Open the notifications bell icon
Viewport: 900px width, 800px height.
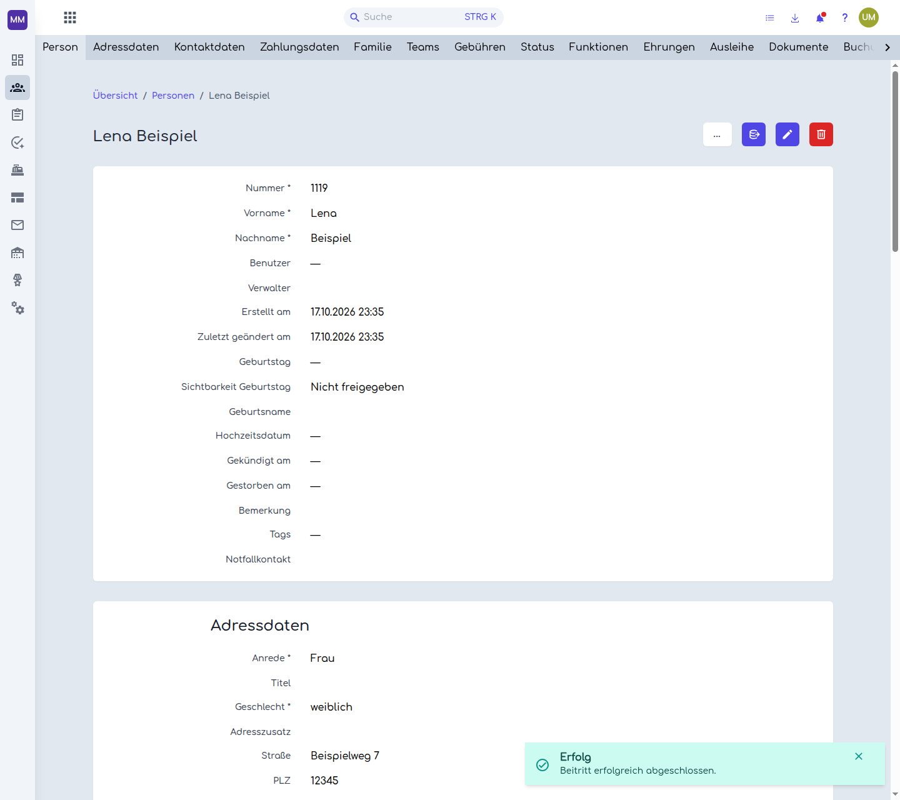click(820, 17)
